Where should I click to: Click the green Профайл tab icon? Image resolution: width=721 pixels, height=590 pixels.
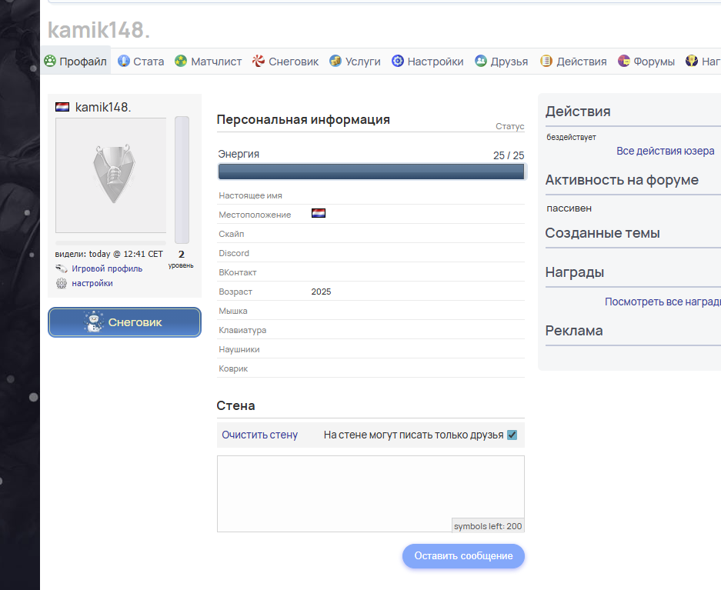50,61
